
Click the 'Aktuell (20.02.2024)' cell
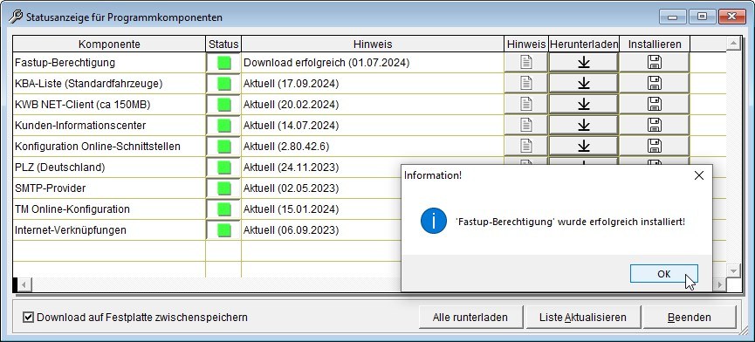(373, 105)
